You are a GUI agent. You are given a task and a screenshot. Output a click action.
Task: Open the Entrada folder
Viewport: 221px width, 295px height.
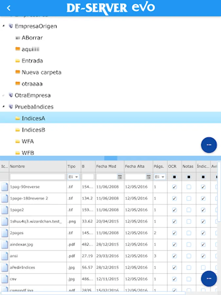pos(32,61)
